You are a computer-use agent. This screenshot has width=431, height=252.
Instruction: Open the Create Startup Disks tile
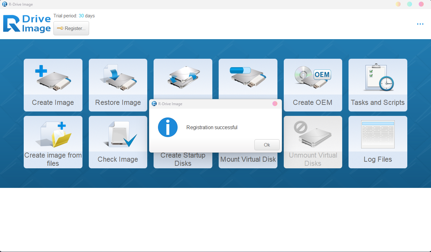183,160
